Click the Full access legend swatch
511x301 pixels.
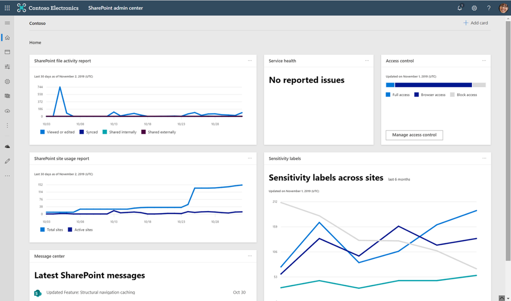[x=388, y=95]
